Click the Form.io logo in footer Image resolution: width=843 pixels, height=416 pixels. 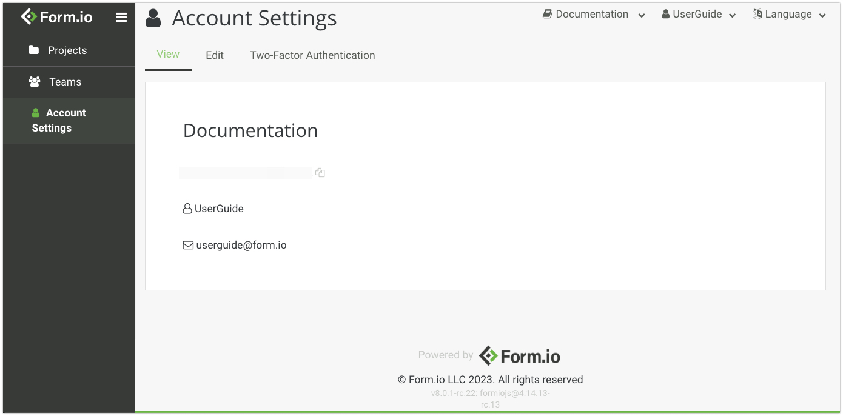tap(520, 356)
